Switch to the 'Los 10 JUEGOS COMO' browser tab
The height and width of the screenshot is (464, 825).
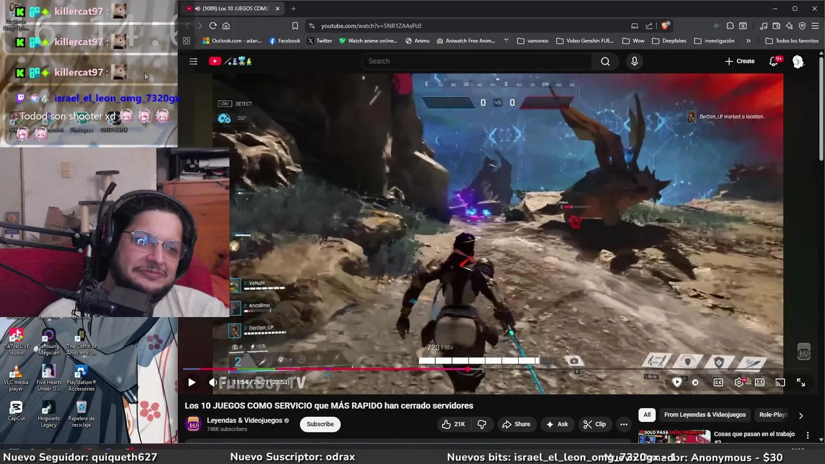pyautogui.click(x=232, y=8)
